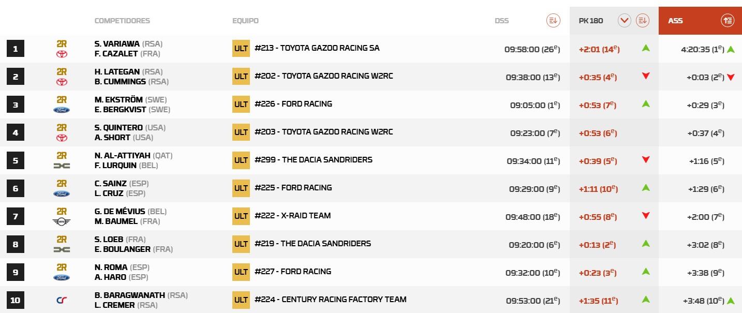This screenshot has height=313, width=742.
Task: Click the Ford logo beside M. Ekström
Action: 62,110
